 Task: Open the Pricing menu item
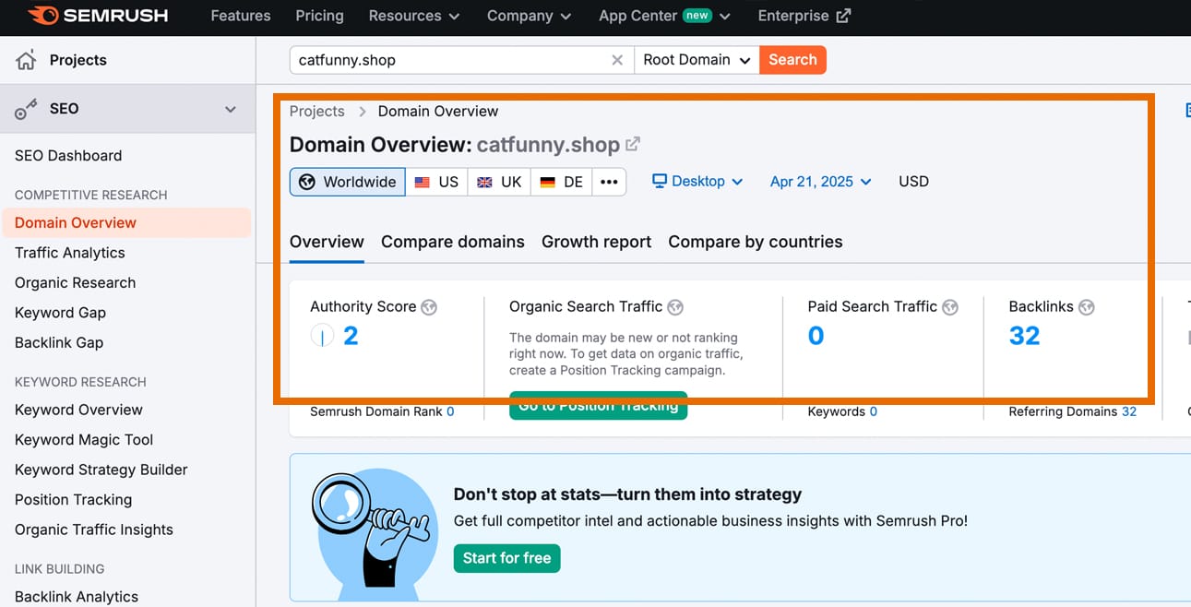pyautogui.click(x=319, y=16)
